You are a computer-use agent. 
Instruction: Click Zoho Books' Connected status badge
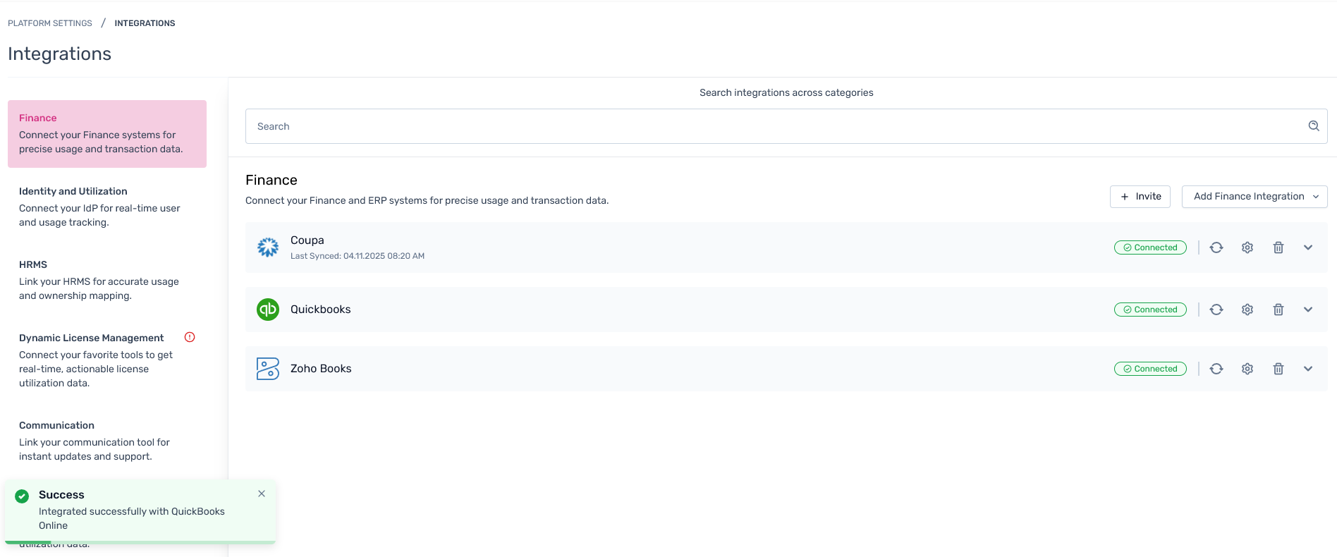1150,369
